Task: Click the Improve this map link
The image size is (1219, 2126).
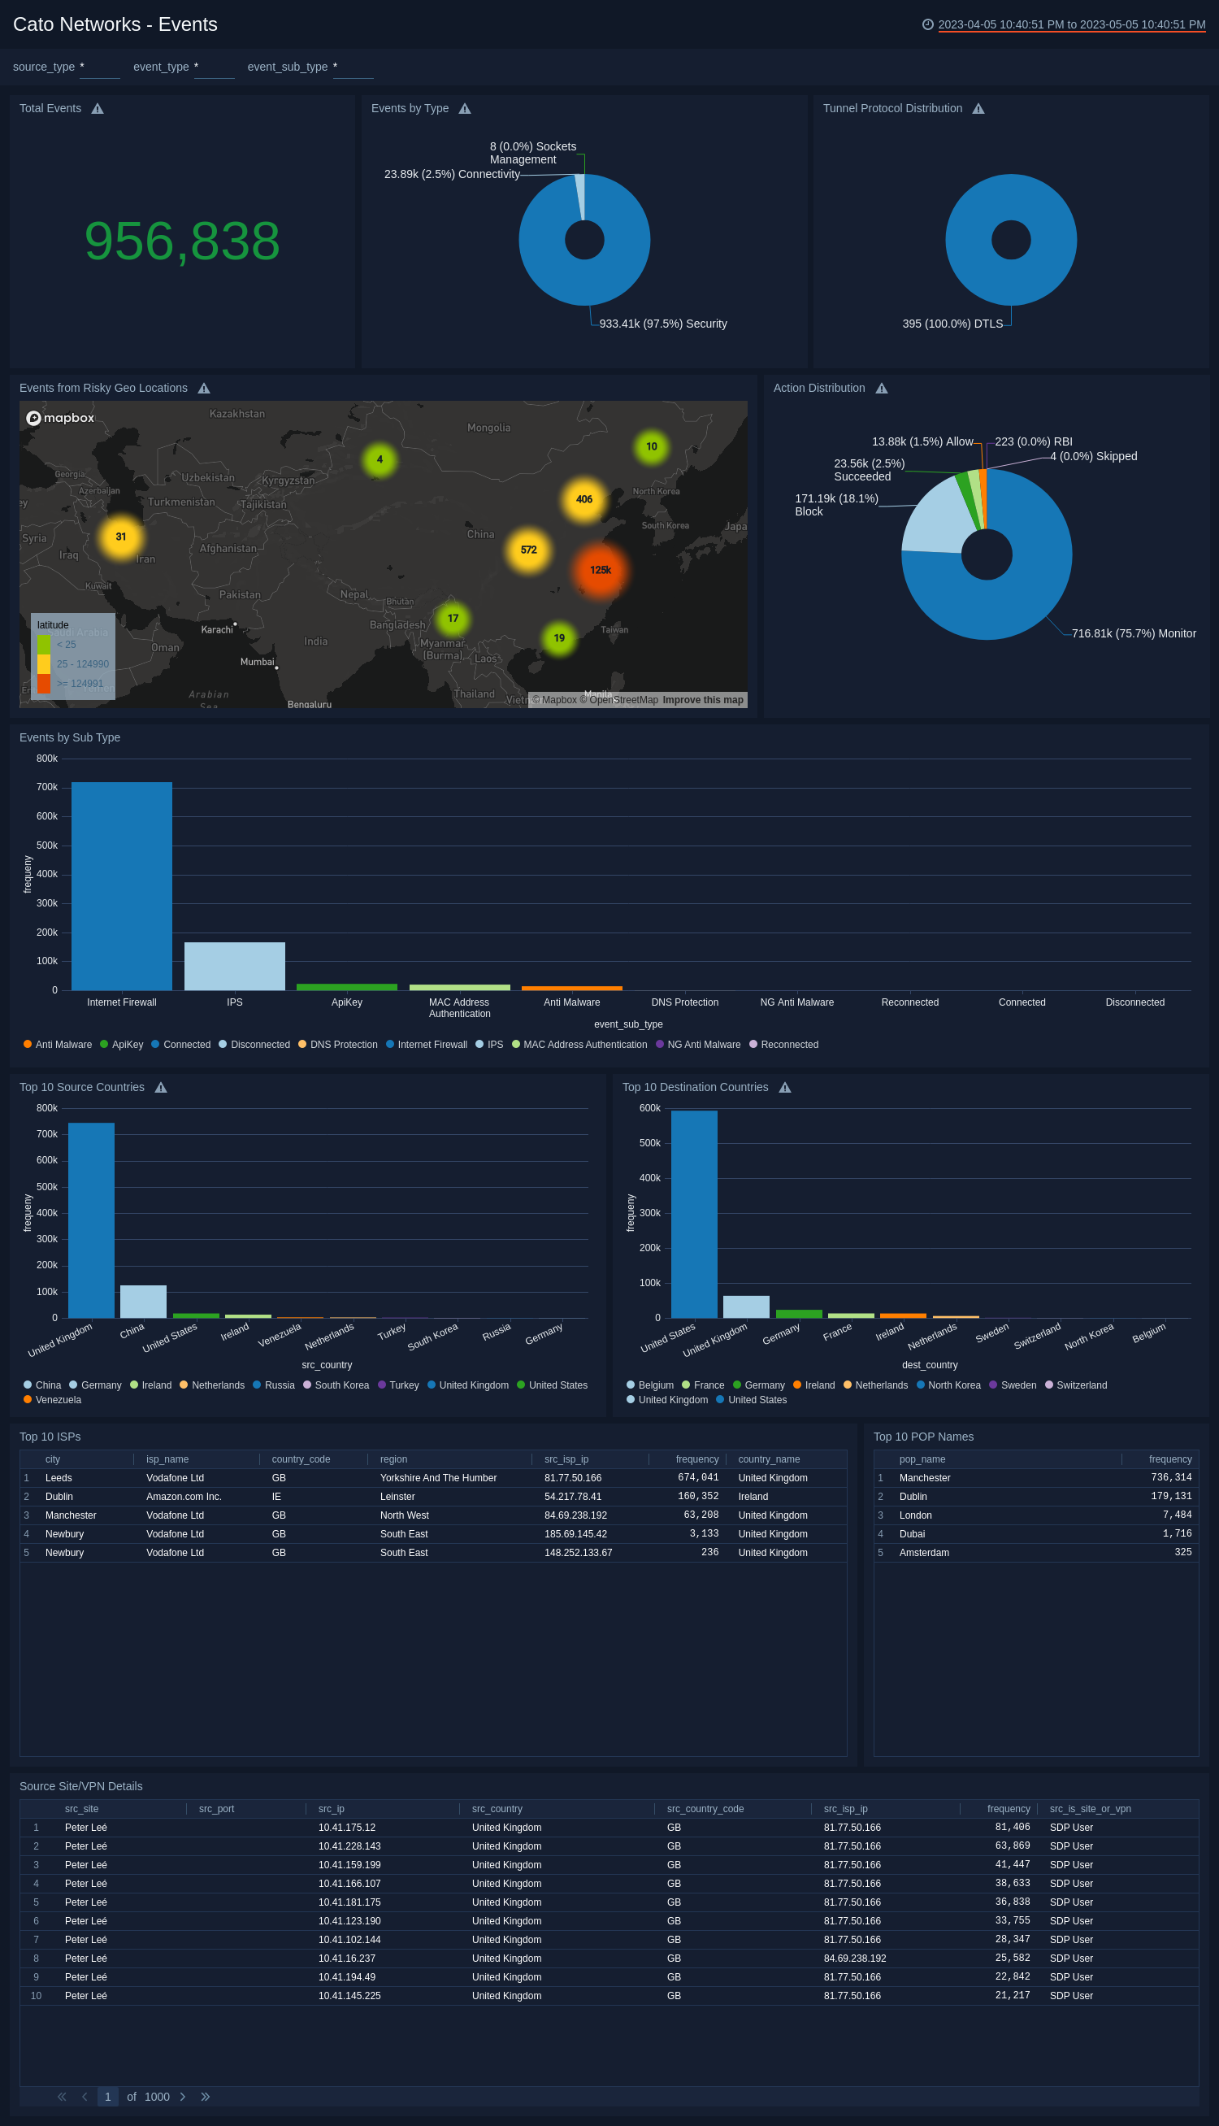Action: pyautogui.click(x=702, y=700)
